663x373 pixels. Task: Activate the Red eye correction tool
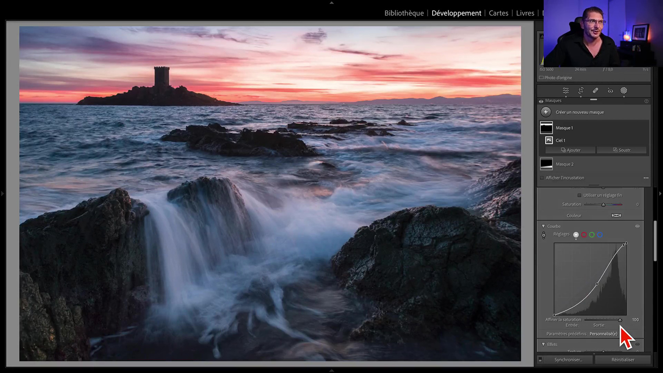[610, 90]
